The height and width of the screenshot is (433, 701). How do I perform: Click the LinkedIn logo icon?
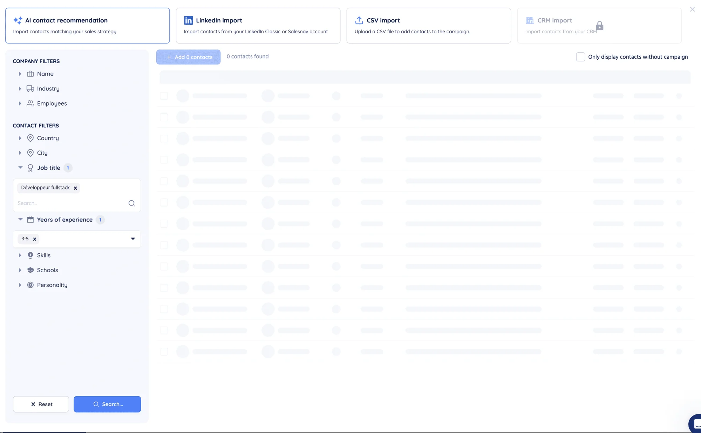click(x=188, y=20)
